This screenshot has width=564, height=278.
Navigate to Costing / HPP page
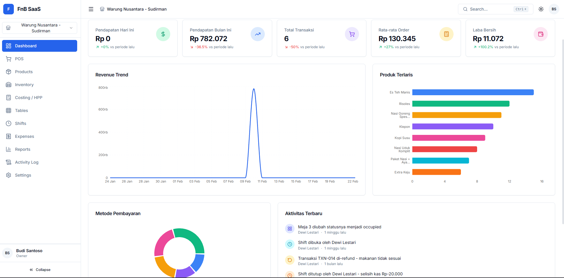coord(29,98)
